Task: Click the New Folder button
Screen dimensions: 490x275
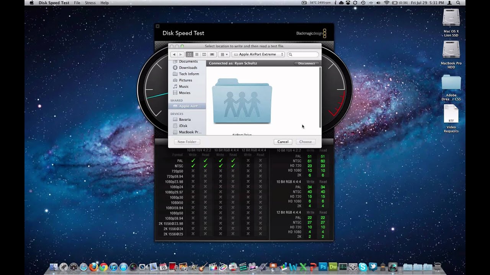Action: [187, 142]
